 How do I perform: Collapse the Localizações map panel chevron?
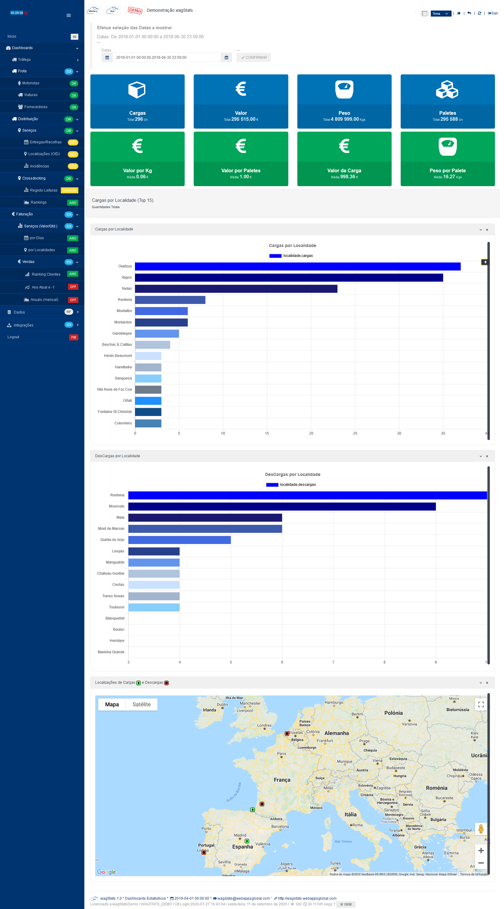point(481,683)
